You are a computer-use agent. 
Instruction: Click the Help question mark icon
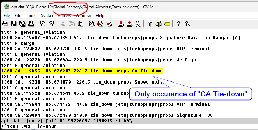coord(178,24)
